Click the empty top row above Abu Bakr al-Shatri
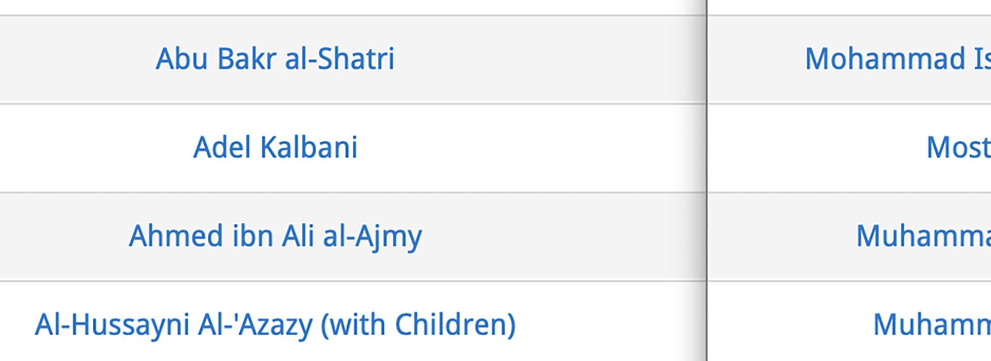The height and width of the screenshot is (361, 991). coord(352,7)
